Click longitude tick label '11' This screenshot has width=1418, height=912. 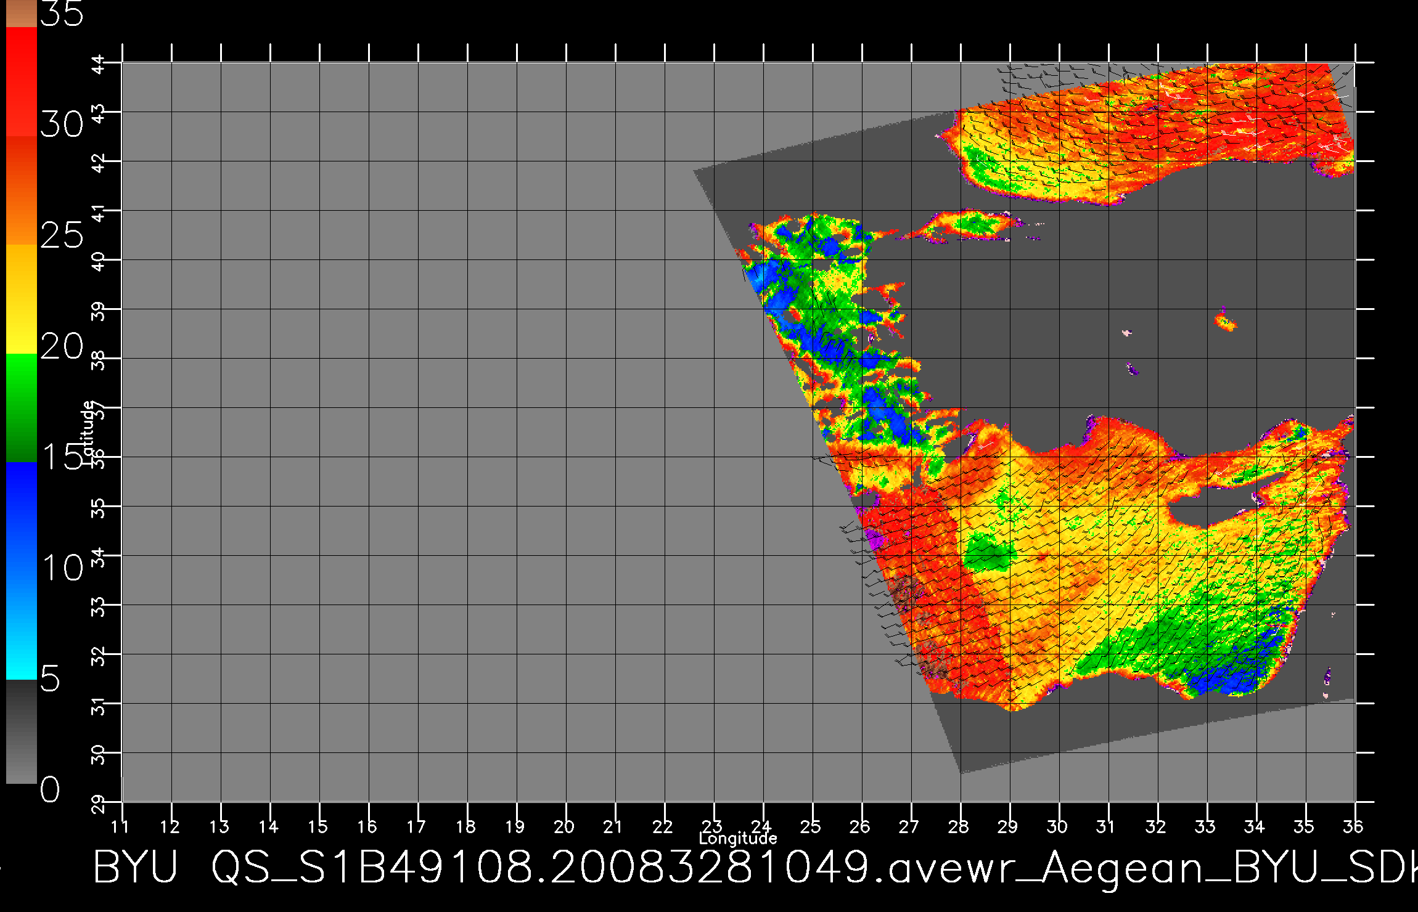click(x=120, y=826)
